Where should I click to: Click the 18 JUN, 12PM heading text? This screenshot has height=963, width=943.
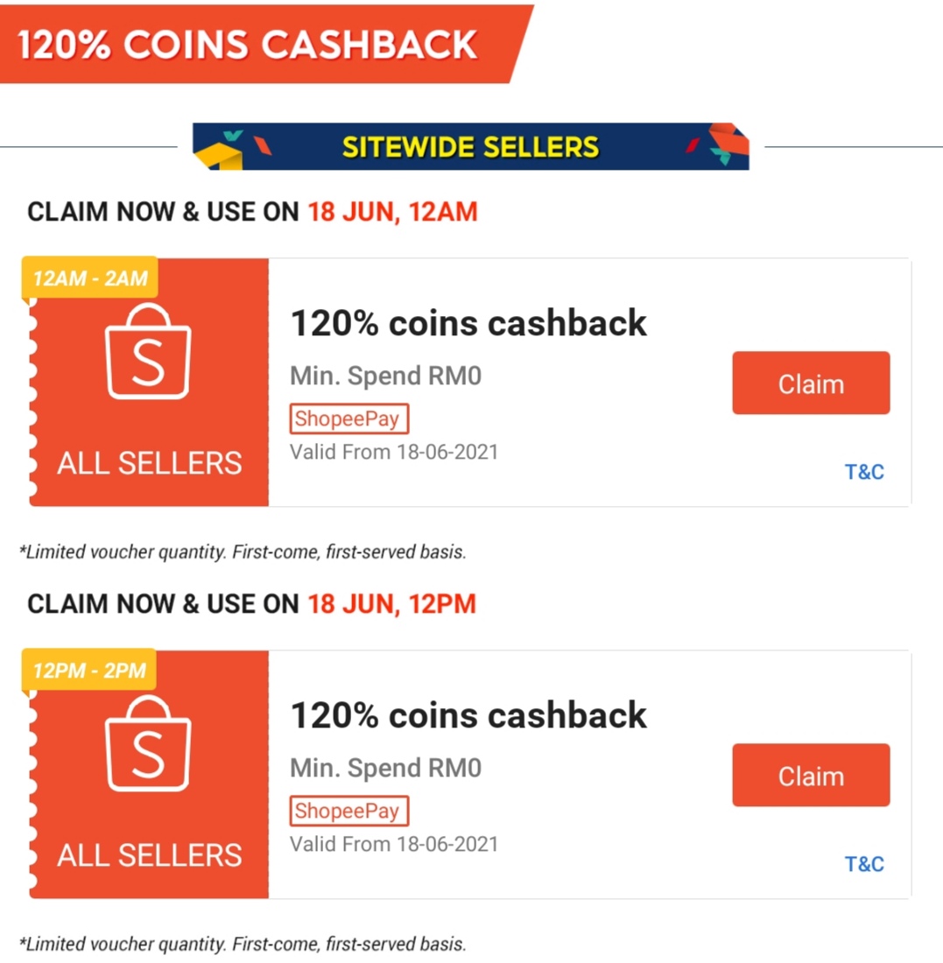pyautogui.click(x=391, y=604)
